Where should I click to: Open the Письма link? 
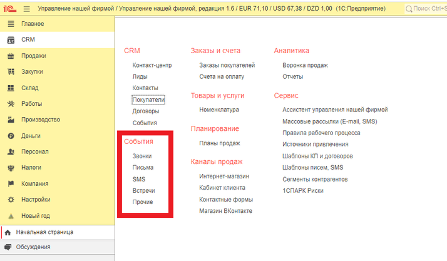143,168
